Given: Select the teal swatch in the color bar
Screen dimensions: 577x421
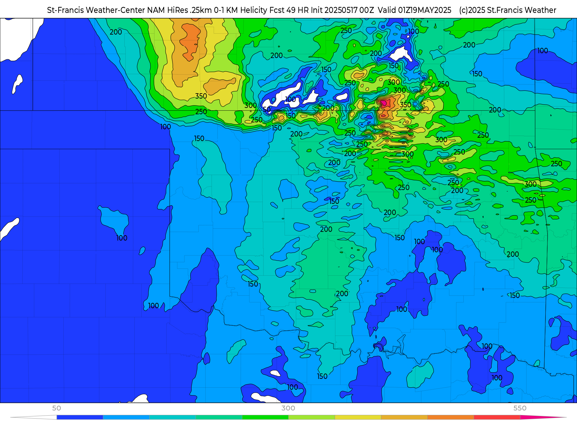Looking at the screenshot, I should click(172, 417).
